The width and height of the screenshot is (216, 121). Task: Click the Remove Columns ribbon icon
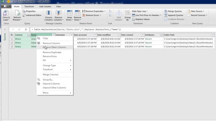(x=58, y=13)
